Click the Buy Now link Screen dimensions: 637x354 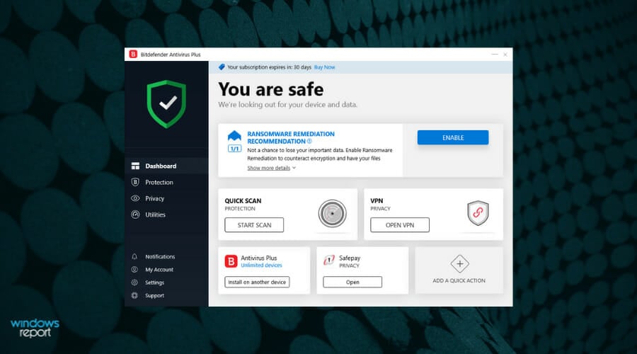325,67
